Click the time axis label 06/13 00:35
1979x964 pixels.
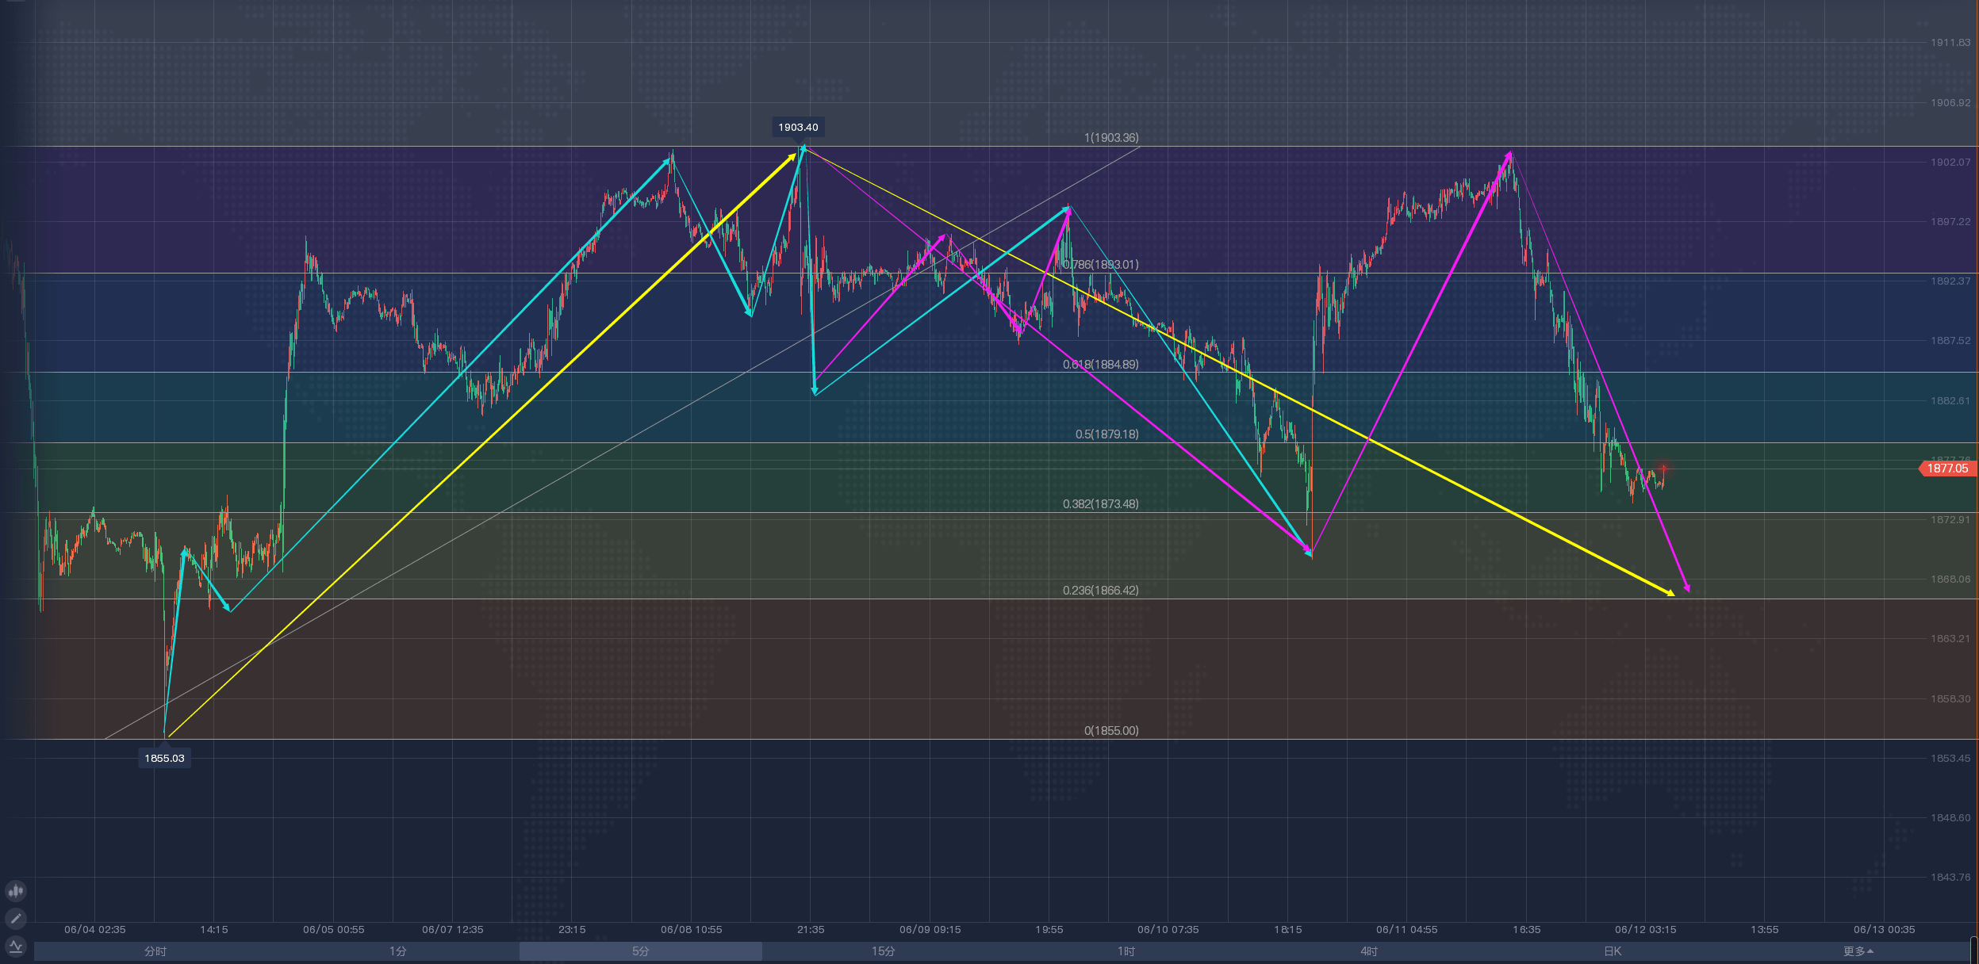(1885, 930)
